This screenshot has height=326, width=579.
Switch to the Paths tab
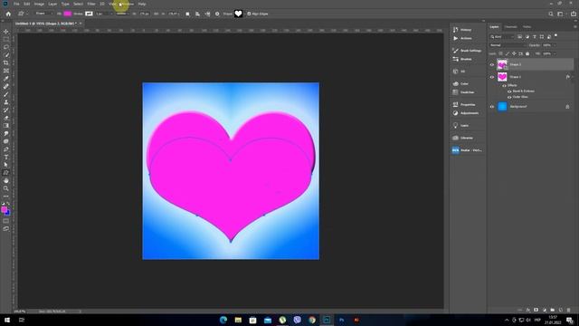pyautogui.click(x=527, y=26)
